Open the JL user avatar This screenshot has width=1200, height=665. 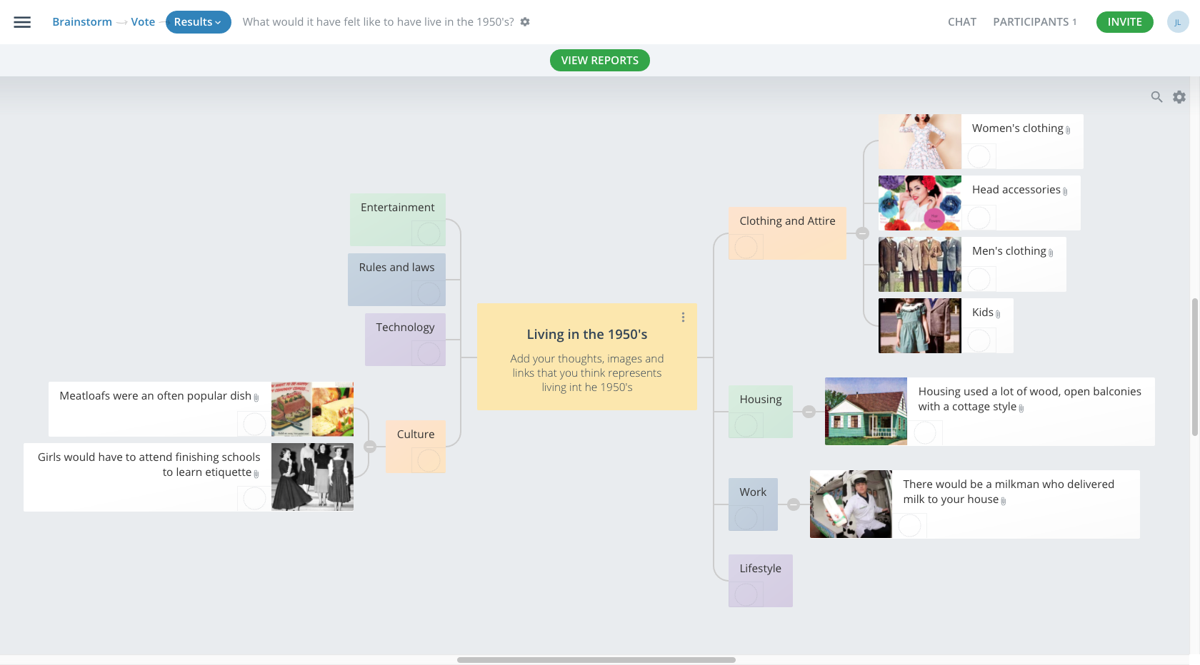(x=1178, y=22)
